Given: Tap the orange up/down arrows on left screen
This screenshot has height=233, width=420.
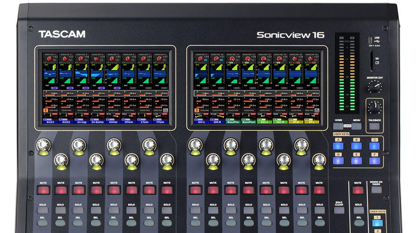Looking at the screenshot, I should (x=45, y=110).
